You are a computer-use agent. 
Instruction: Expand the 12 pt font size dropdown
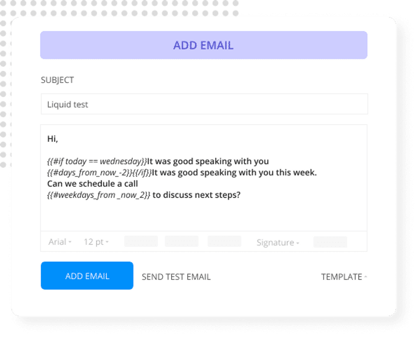coord(96,242)
